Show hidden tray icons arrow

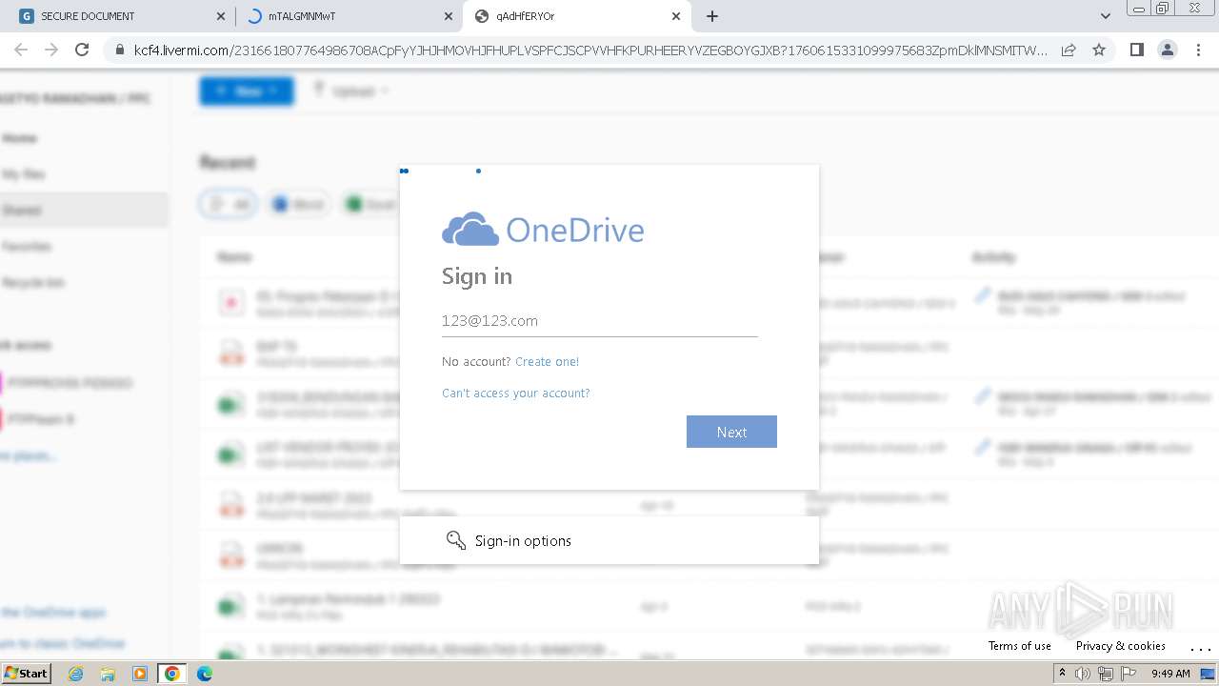1062,674
